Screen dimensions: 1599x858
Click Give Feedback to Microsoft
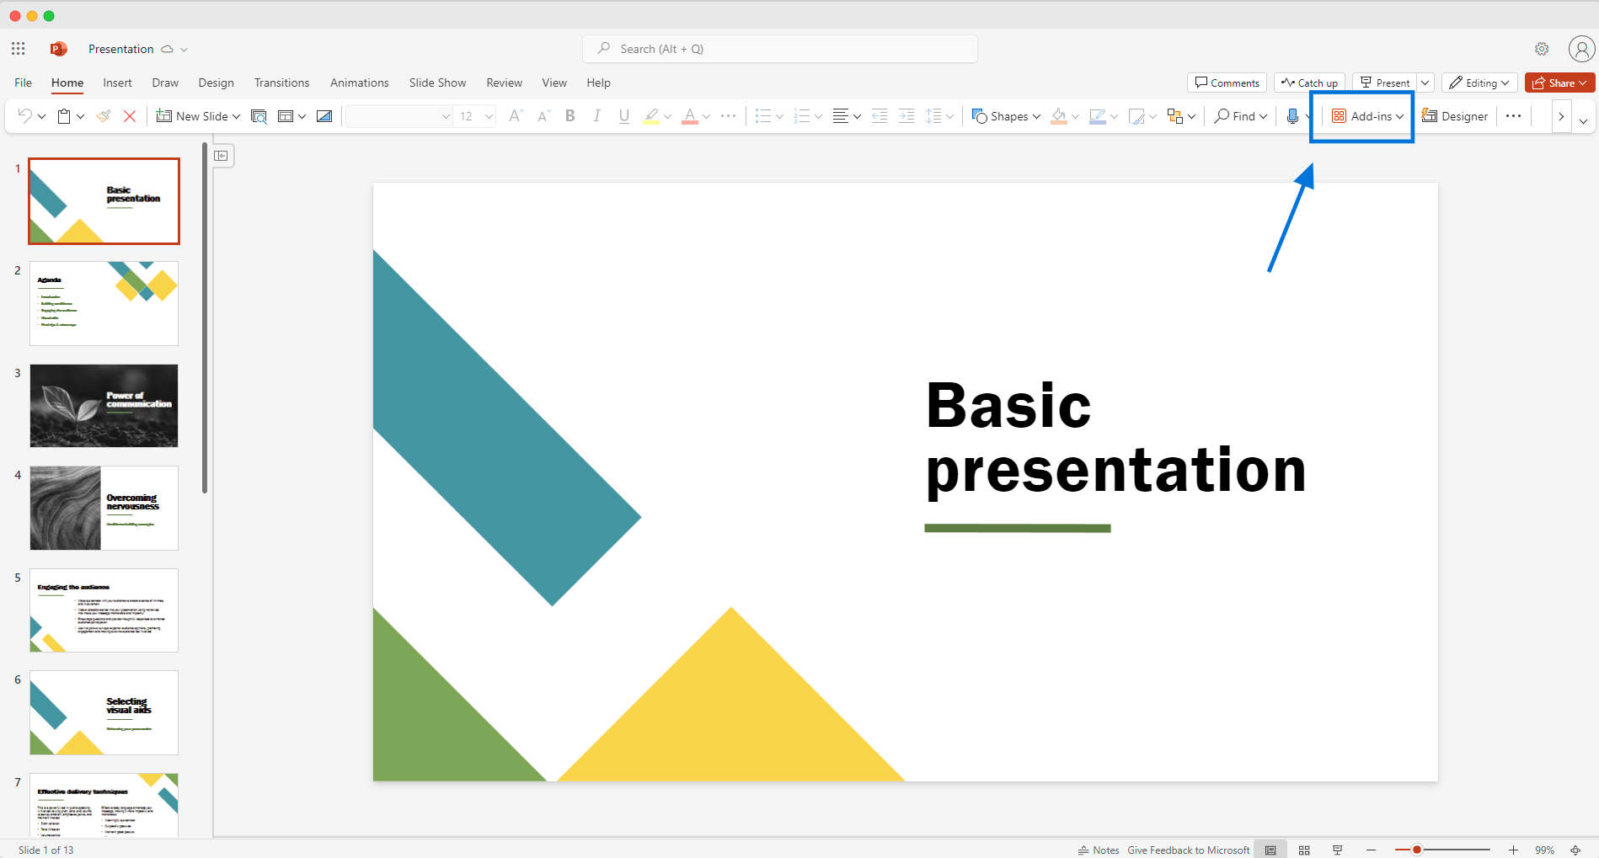(x=1188, y=850)
